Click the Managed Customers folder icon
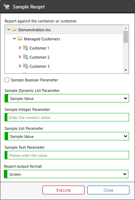This screenshot has height=200, width=135. pyautogui.click(x=20, y=39)
